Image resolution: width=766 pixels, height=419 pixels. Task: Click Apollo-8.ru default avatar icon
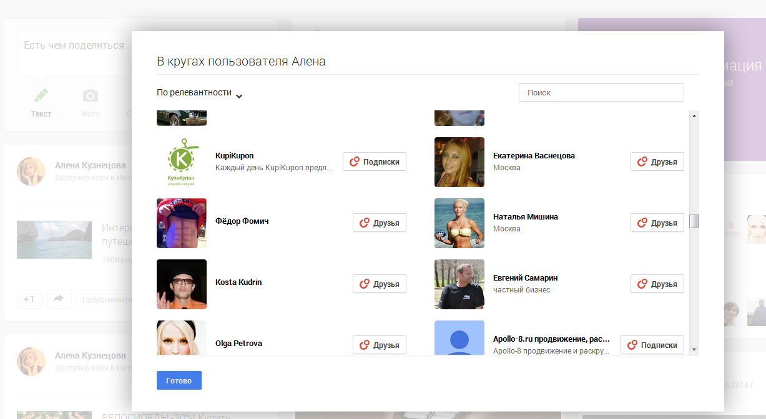tap(459, 337)
